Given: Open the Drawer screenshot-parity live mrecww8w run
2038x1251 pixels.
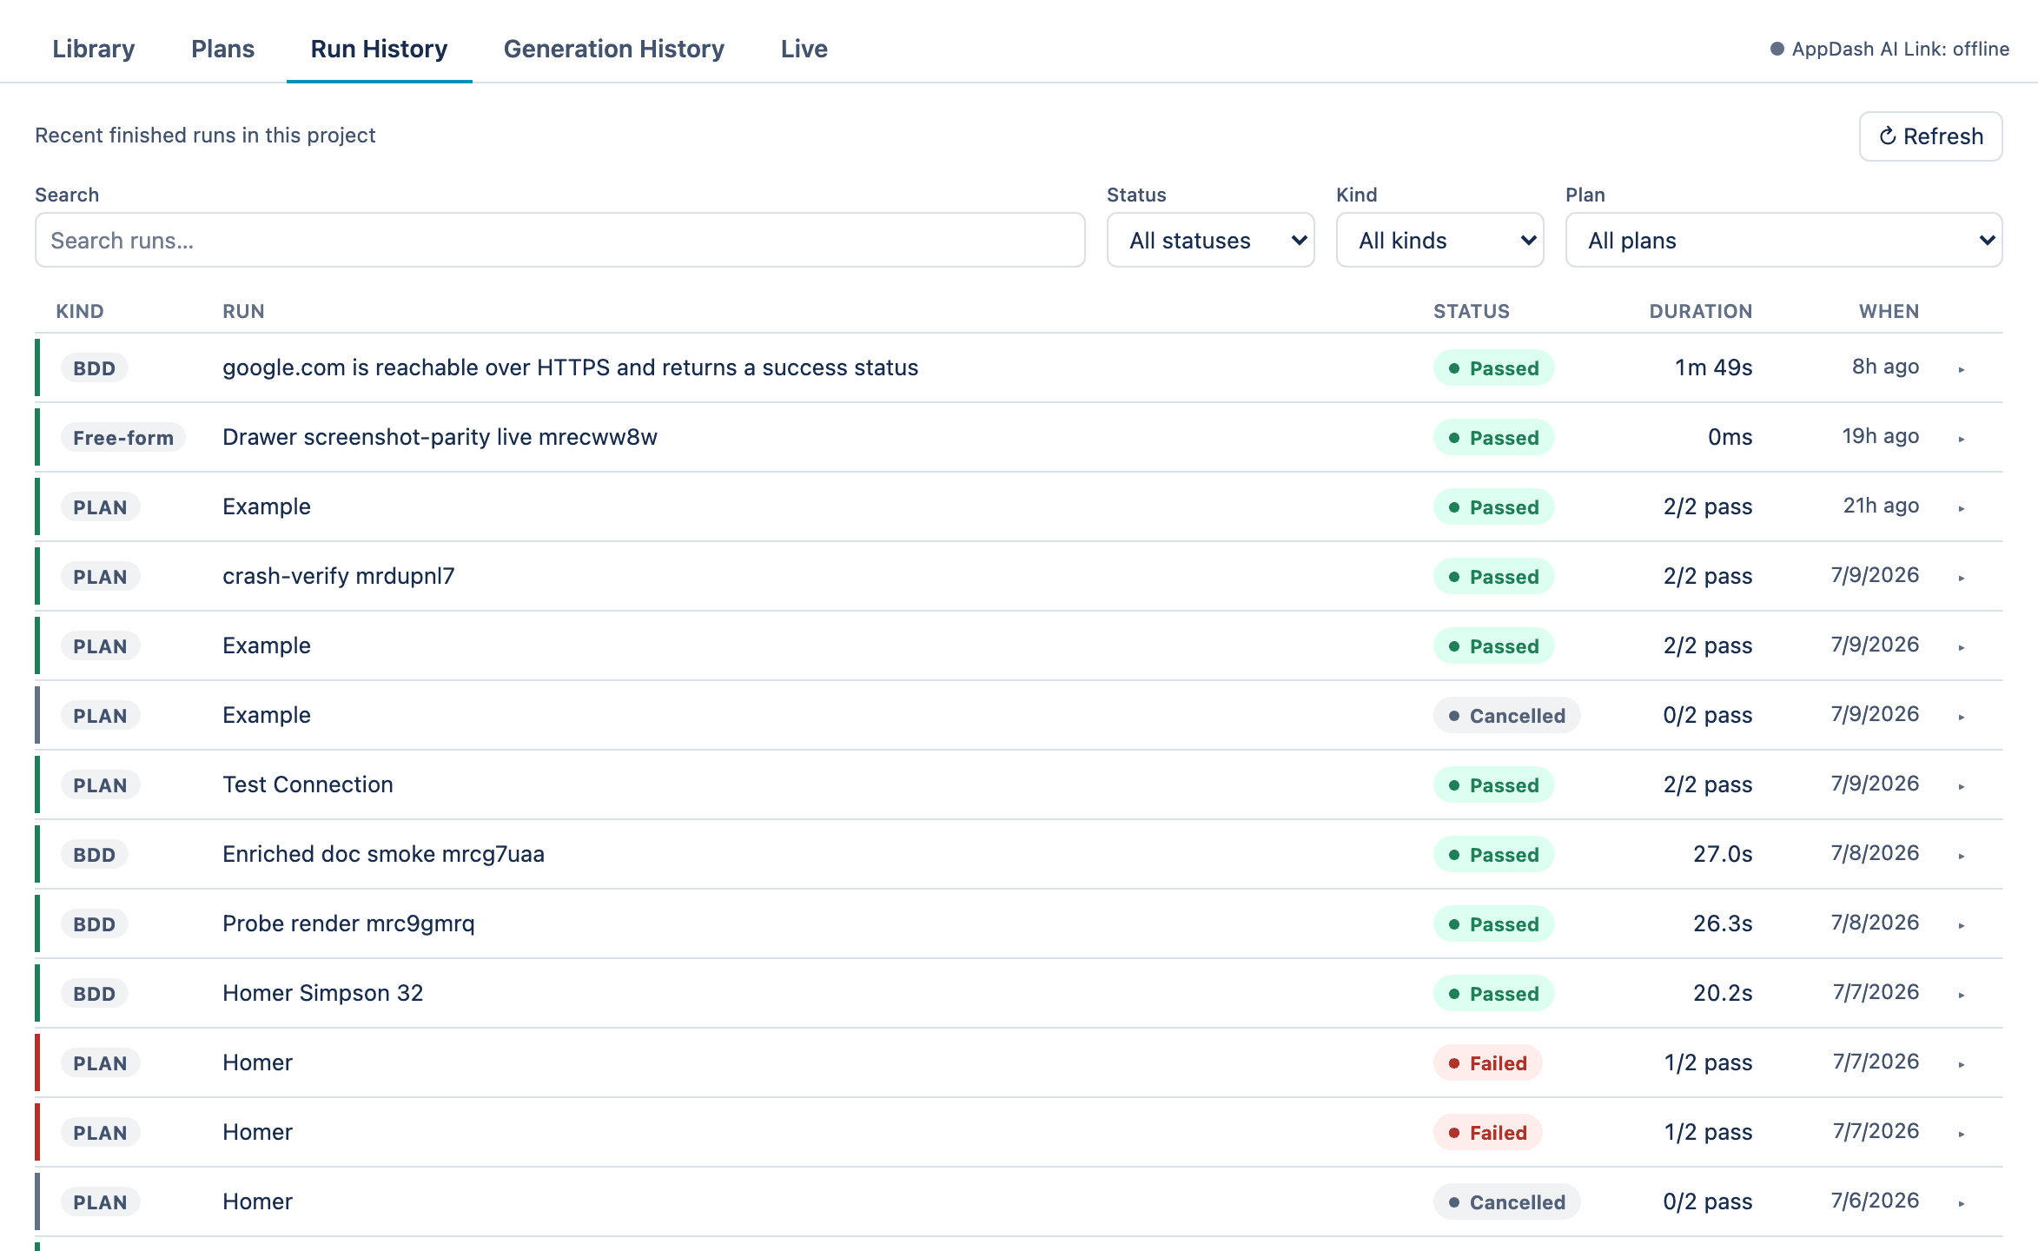Looking at the screenshot, I should [440, 437].
